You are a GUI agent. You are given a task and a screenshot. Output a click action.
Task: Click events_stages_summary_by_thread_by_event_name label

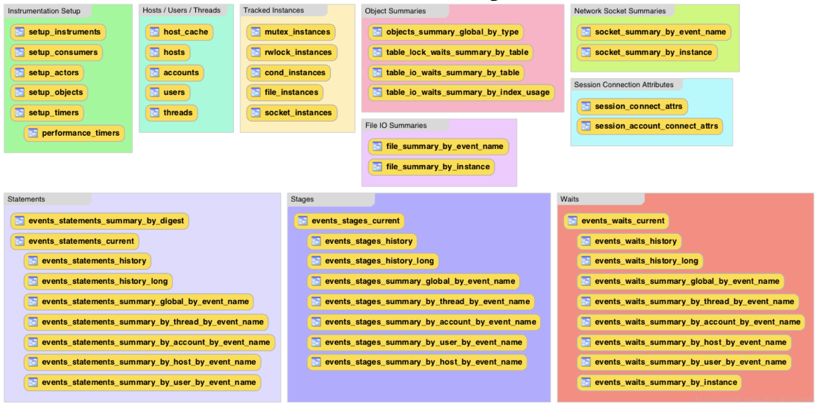[427, 302]
